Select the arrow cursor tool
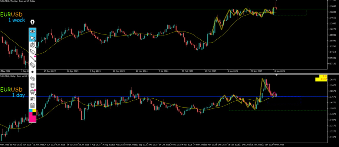The height and width of the screenshot is (147, 339). pyautogui.click(x=32, y=38)
